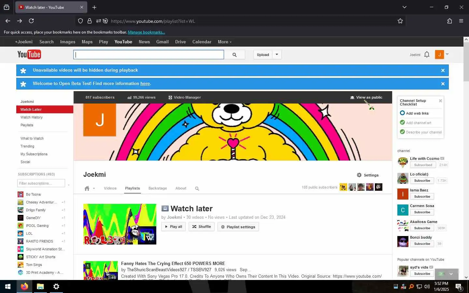Open the Backstage tab
This screenshot has height=293, width=469.
tap(158, 188)
